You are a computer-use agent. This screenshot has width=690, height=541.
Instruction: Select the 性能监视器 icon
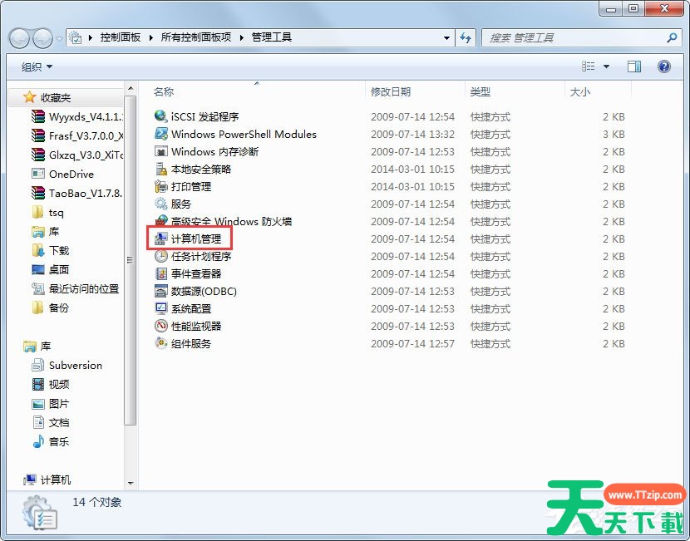161,326
